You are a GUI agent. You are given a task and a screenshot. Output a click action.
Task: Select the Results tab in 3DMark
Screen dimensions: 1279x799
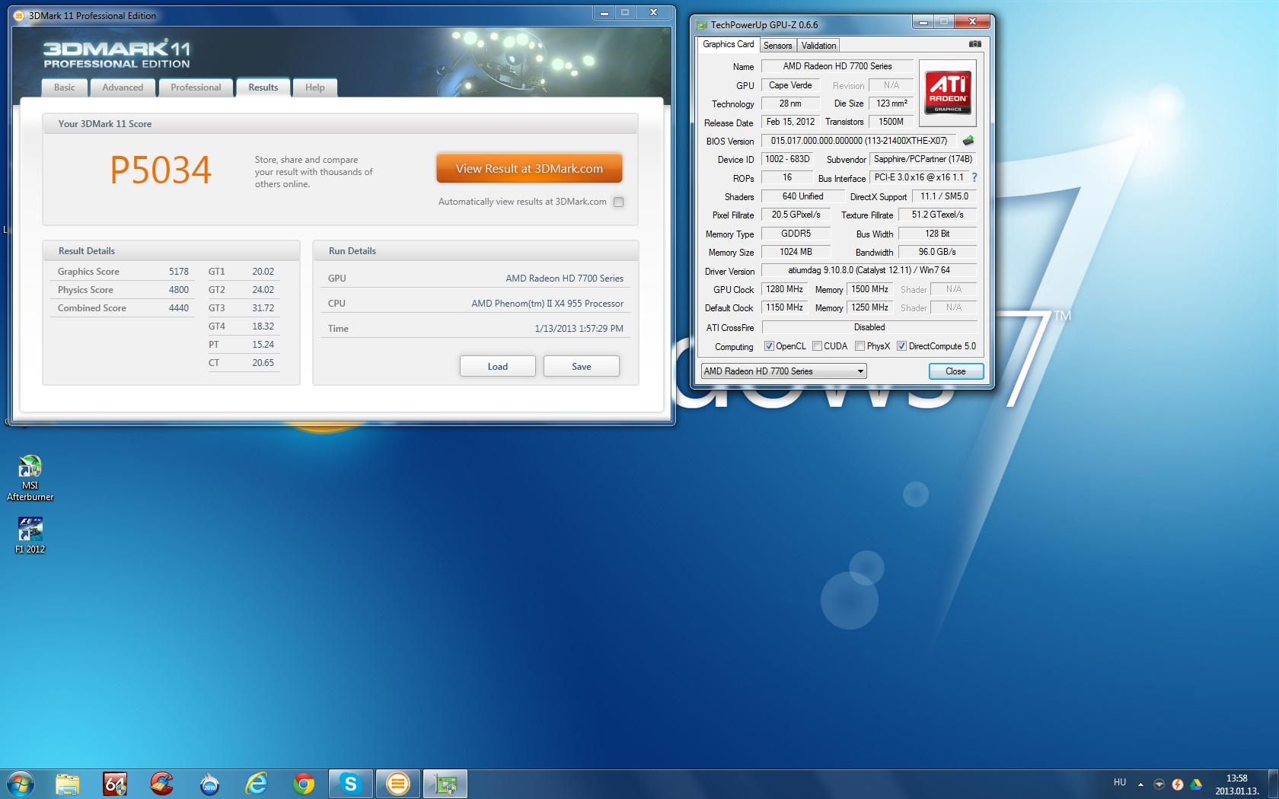pos(263,88)
